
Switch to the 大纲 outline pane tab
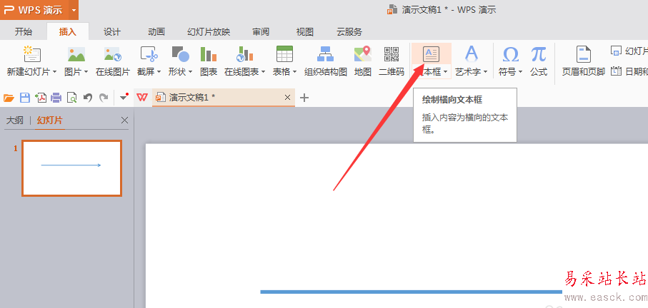[x=15, y=120]
